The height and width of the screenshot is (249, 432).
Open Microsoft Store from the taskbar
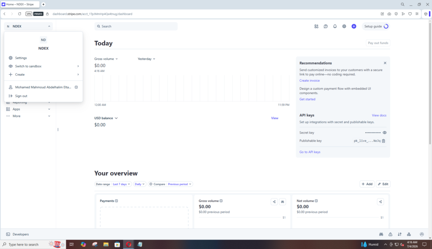117,244
